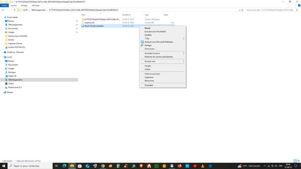
Task: Click the Partager share icon in context menu
Action: [142, 45]
